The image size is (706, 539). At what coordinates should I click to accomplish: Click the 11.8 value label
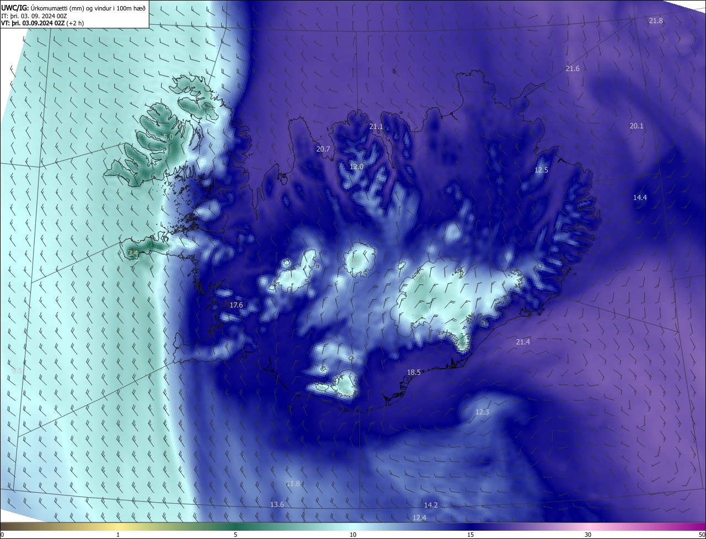(293, 483)
